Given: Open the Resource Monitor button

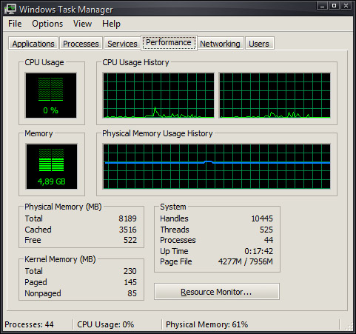Looking at the screenshot, I should (217, 292).
